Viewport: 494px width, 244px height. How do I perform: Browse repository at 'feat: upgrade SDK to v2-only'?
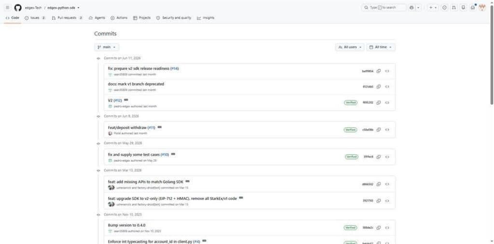point(387,200)
